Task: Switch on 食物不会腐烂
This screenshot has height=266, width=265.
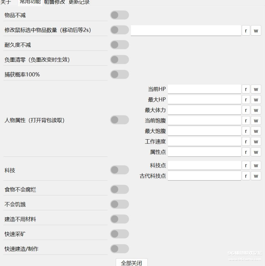Action: coord(119,190)
